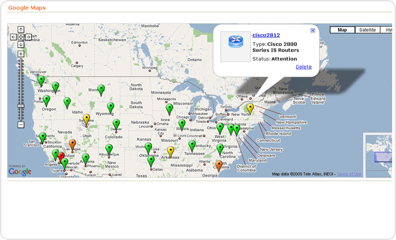Select the green marker over Wichita, Oklahoma
Screen dimensions: 396x240
148,148
